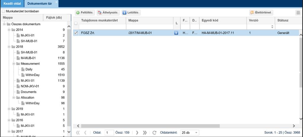Switch to Kezdő oldal tab

(x=12, y=4)
